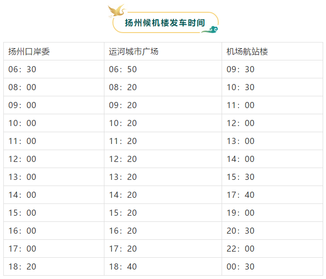Click the 15:20 cell
The width and height of the screenshot is (326, 279).
[x=163, y=213]
